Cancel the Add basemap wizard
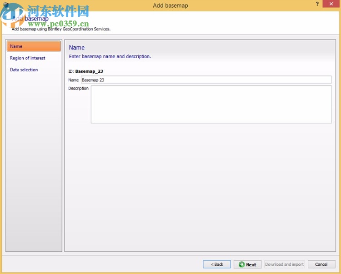 tap(321, 264)
